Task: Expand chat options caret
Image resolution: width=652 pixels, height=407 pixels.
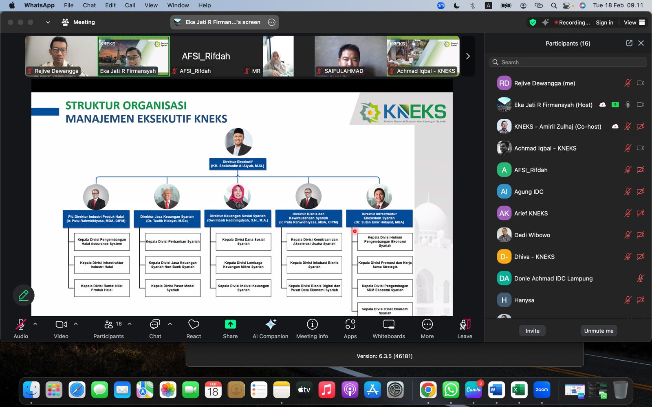Action: [170, 324]
